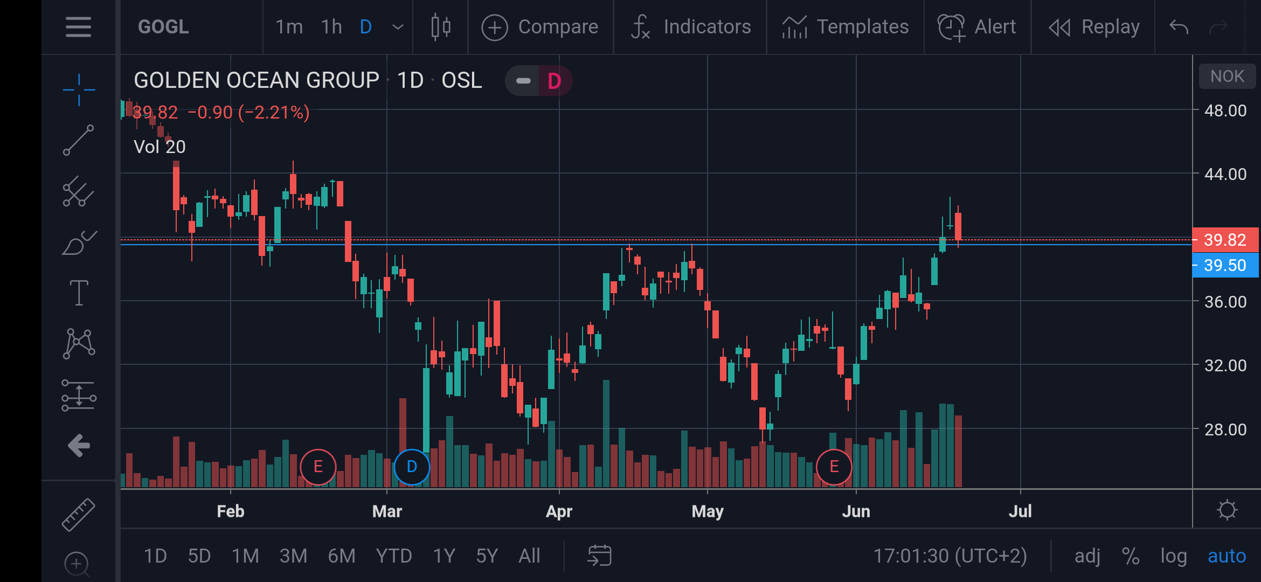The width and height of the screenshot is (1261, 582).
Task: Select the trend line drawing tool
Action: click(x=79, y=140)
